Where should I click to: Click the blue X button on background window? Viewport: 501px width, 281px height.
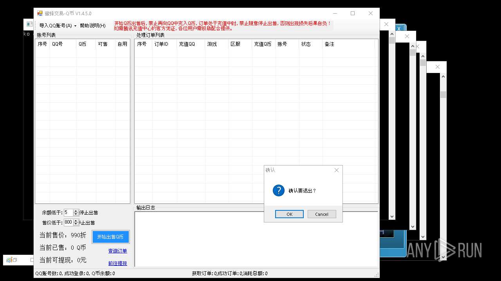(400, 28)
